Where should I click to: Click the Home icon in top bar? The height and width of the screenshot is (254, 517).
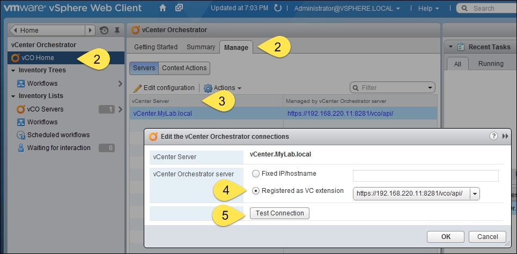[163, 9]
